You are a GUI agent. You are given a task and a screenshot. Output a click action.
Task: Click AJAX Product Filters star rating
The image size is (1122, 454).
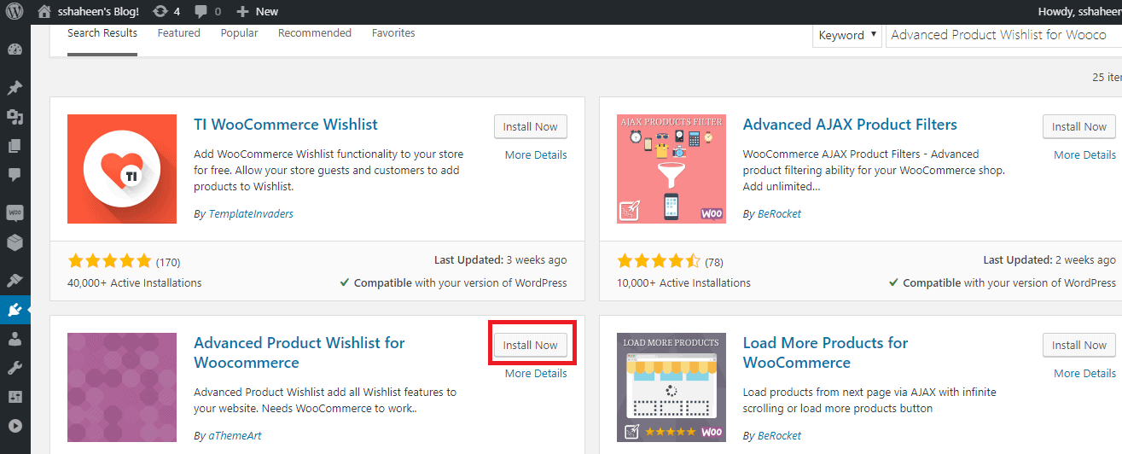(x=659, y=261)
